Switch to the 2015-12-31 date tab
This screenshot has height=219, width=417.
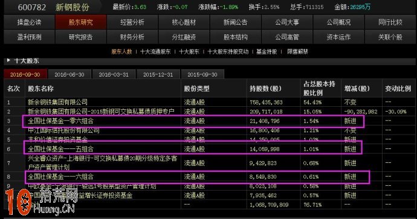click(158, 74)
